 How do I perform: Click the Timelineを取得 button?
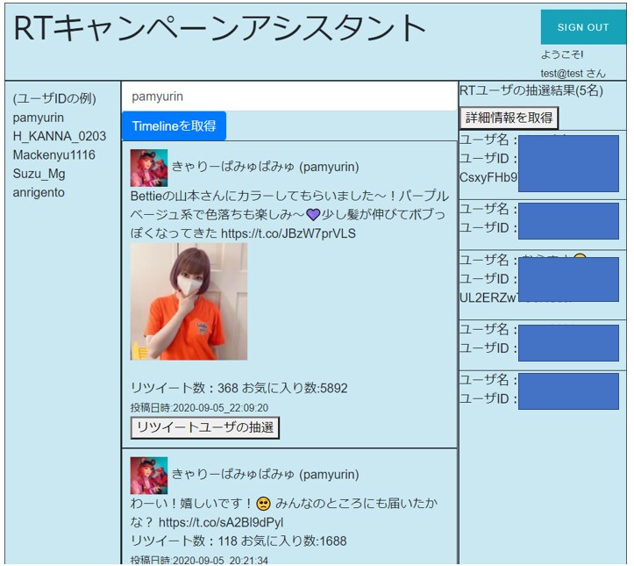pyautogui.click(x=174, y=125)
